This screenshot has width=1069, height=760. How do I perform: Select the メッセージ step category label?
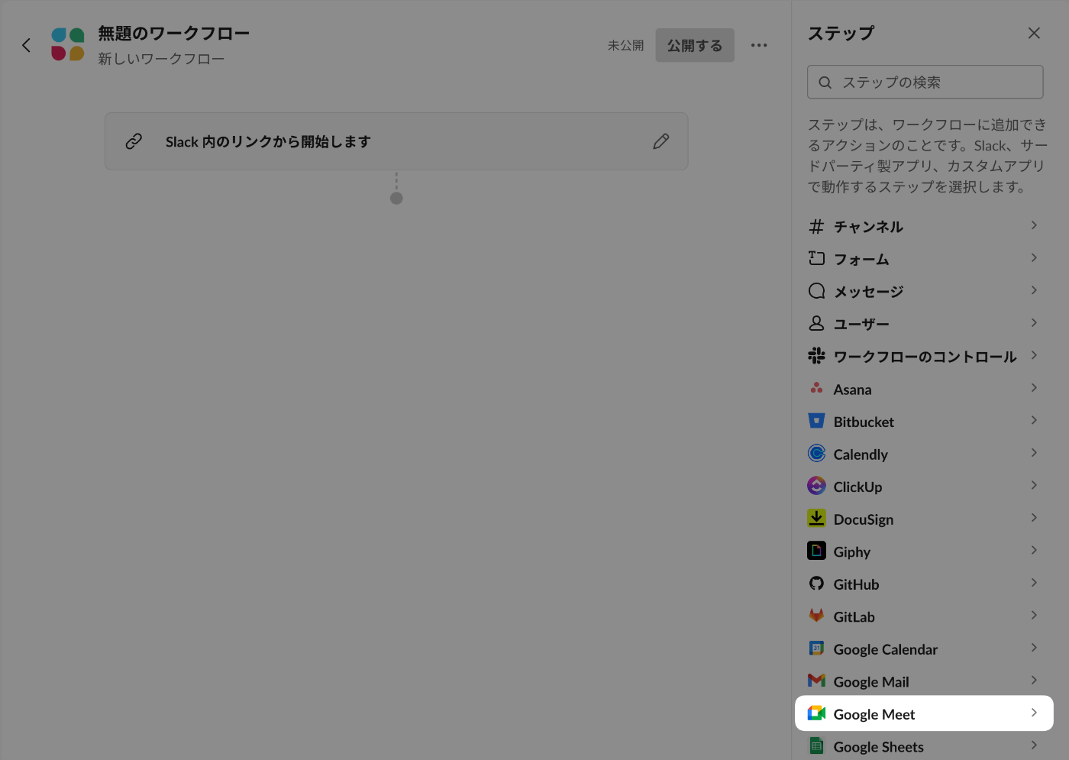pos(868,292)
